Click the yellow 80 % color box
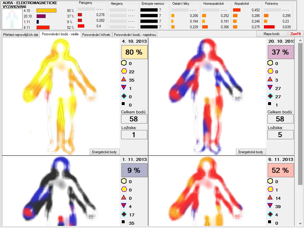The width and height of the screenshot is (304, 228). click(x=134, y=52)
